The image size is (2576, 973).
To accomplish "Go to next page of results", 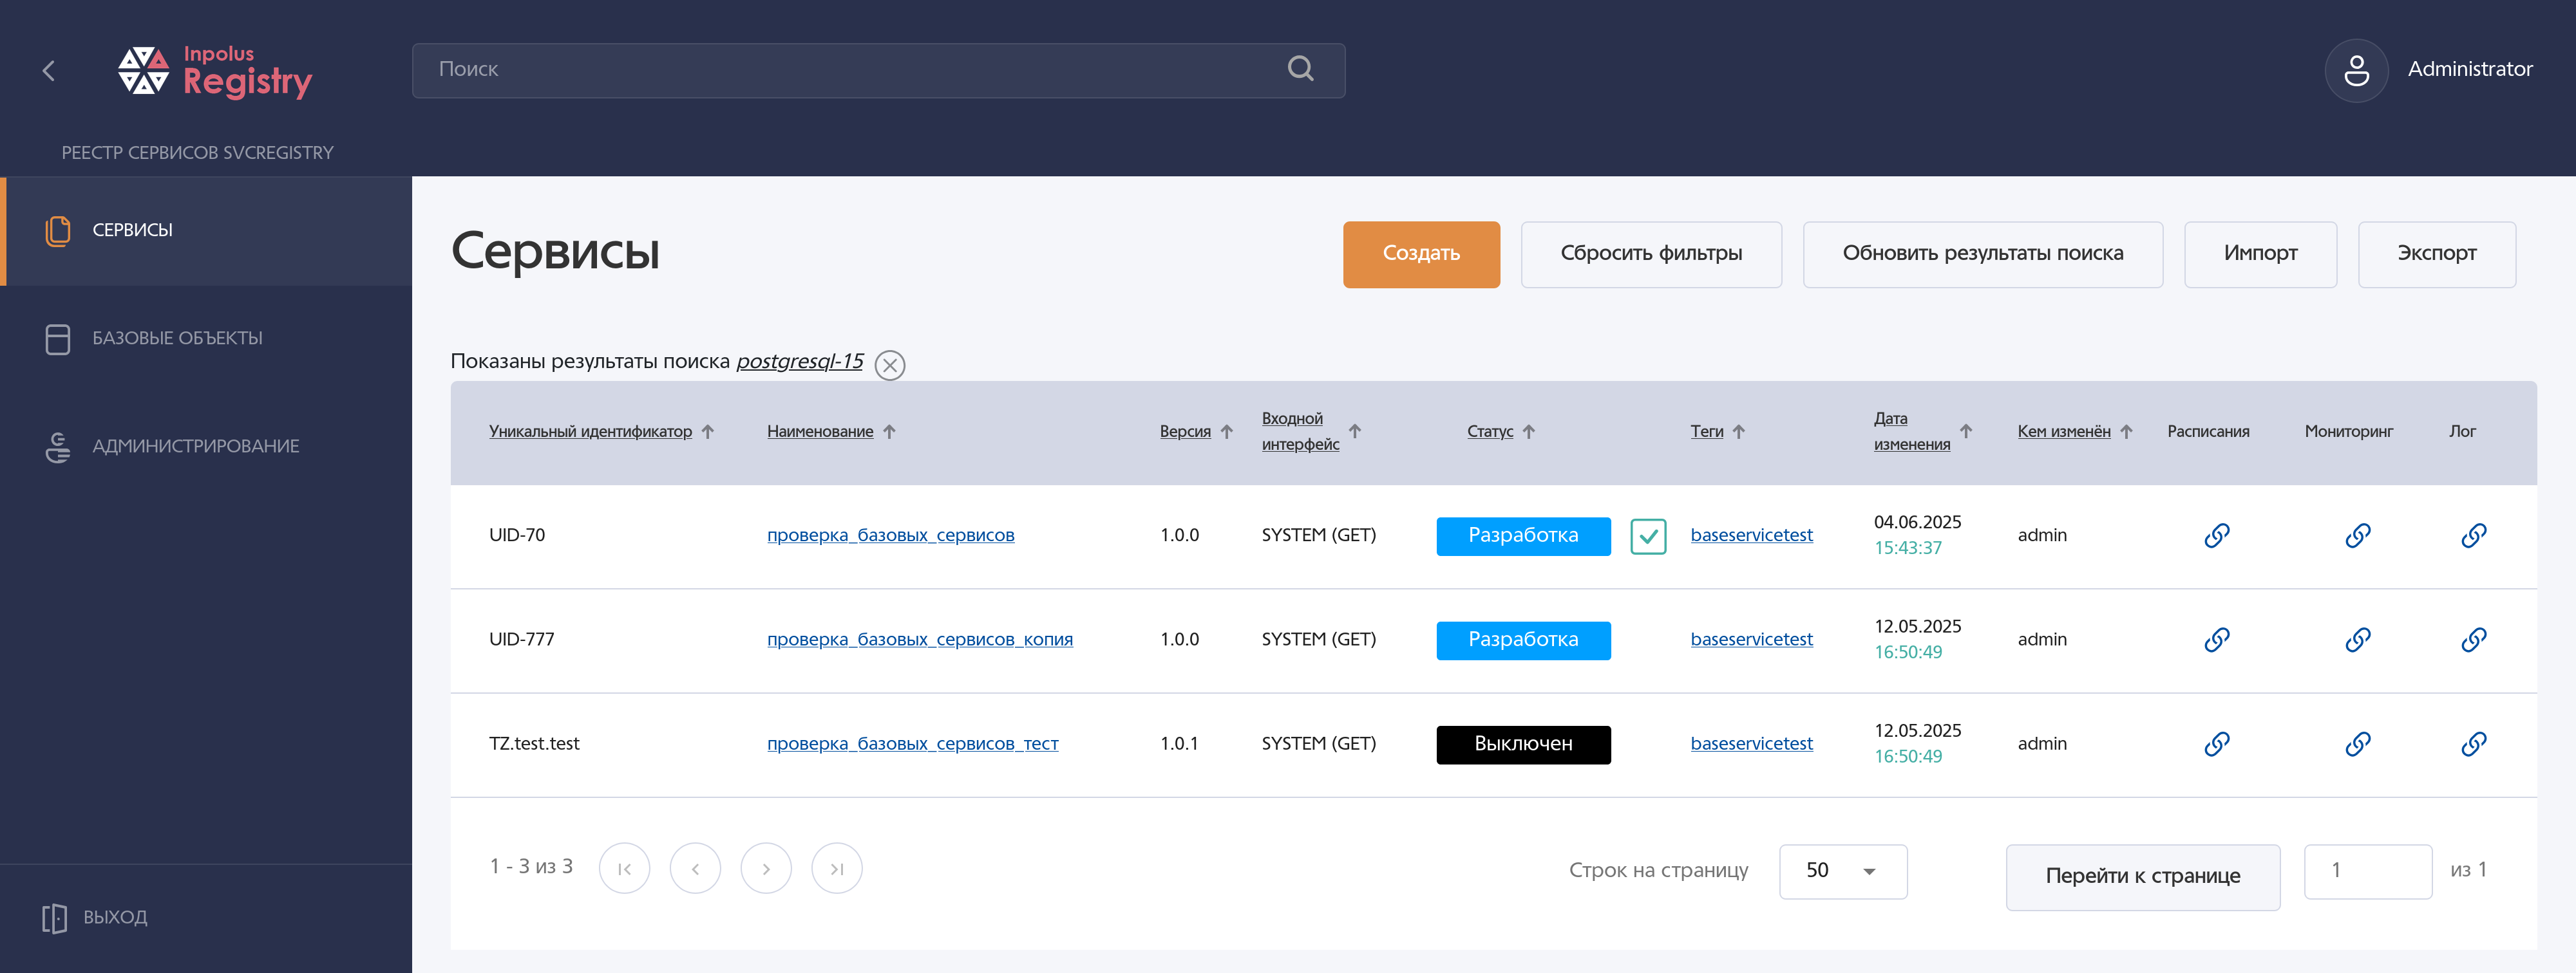I will click(x=766, y=868).
